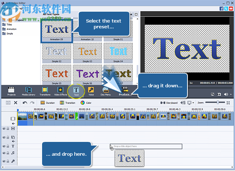
Task: Open the Voice recording tool
Action: 91,91
